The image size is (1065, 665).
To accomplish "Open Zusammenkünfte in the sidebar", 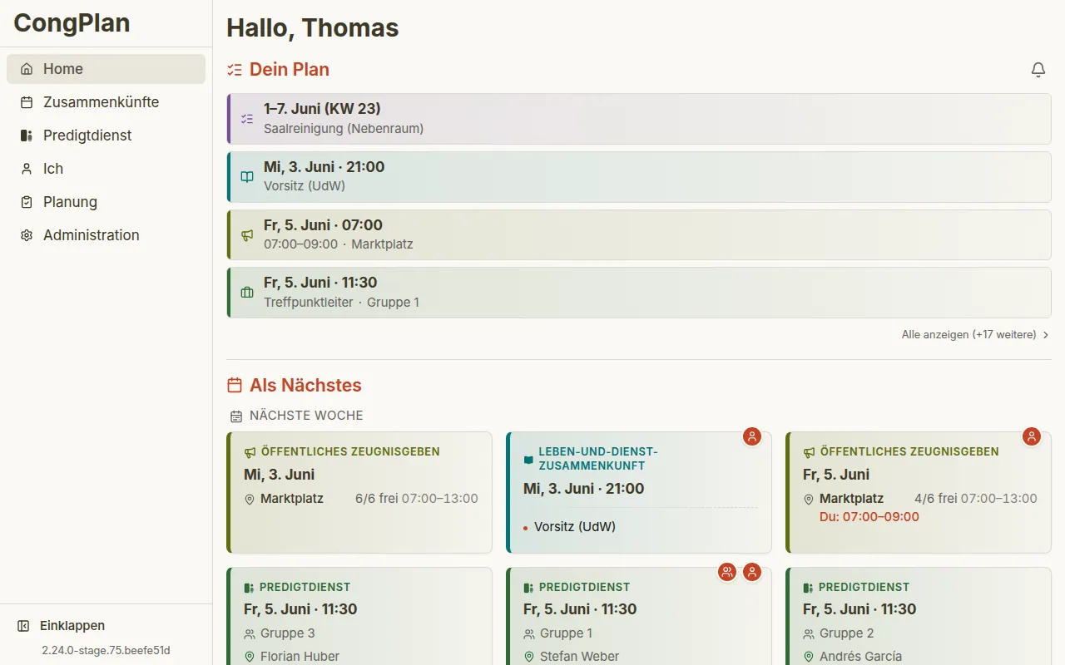I will tap(106, 102).
